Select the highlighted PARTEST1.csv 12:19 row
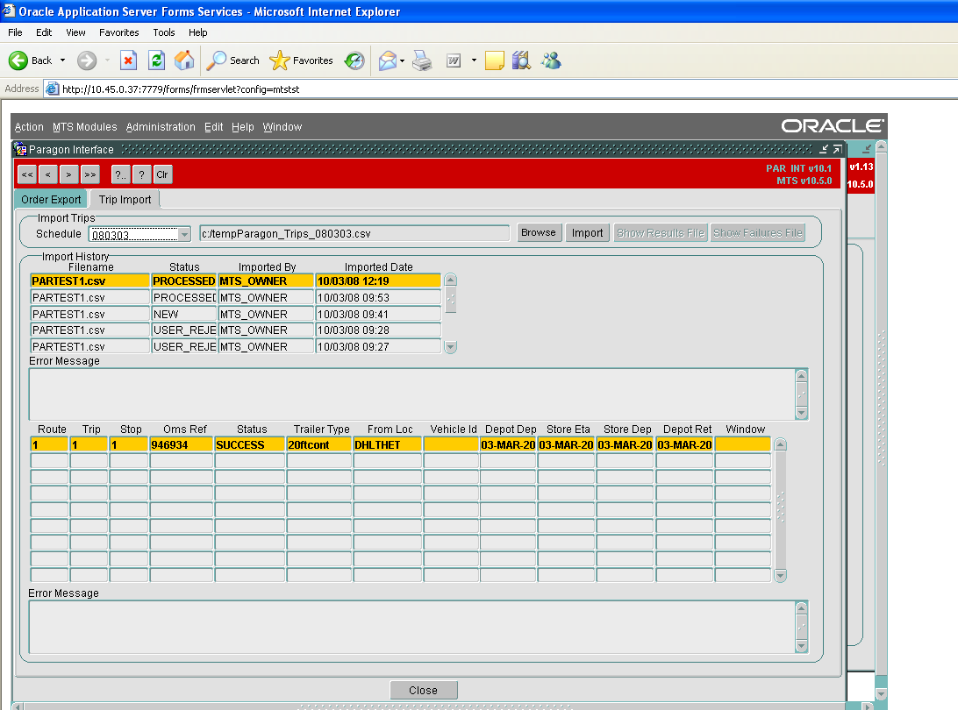This screenshot has height=710, width=958. coord(236,280)
